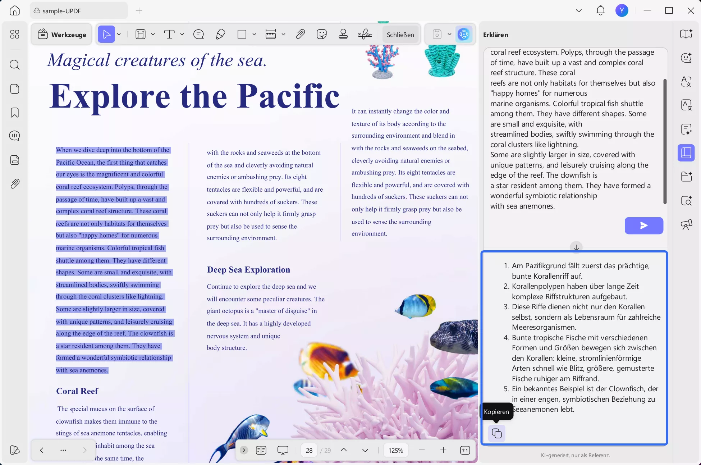Open the search sidebar icon
The width and height of the screenshot is (701, 465).
15,65
